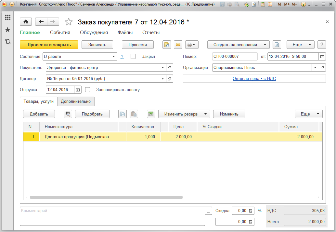Click the home page icon
The width and height of the screenshot is (336, 232).
coord(26,22)
